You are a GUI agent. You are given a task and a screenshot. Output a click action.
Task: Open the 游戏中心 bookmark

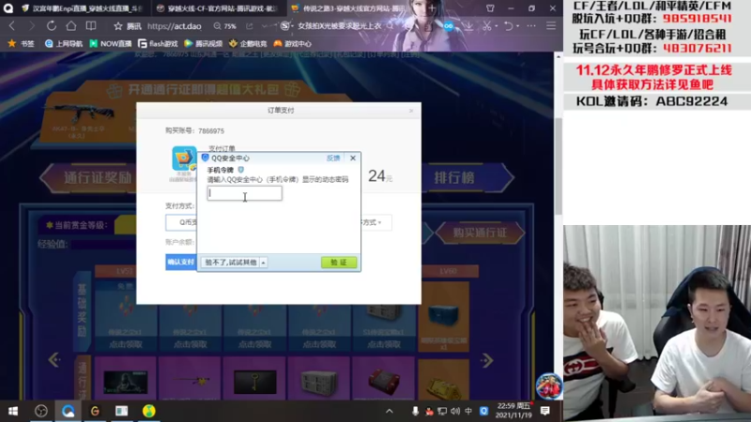point(293,43)
